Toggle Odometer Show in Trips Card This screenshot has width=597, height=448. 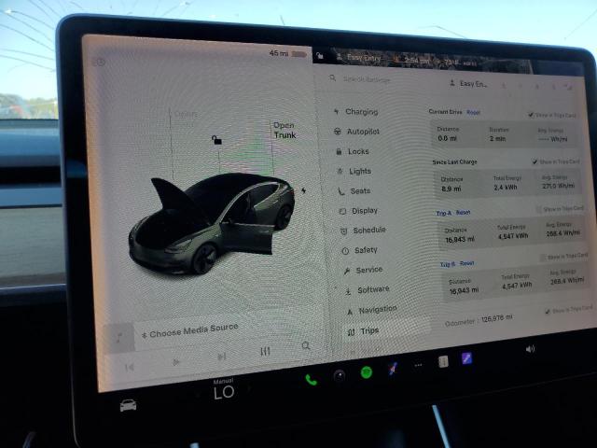click(x=547, y=310)
